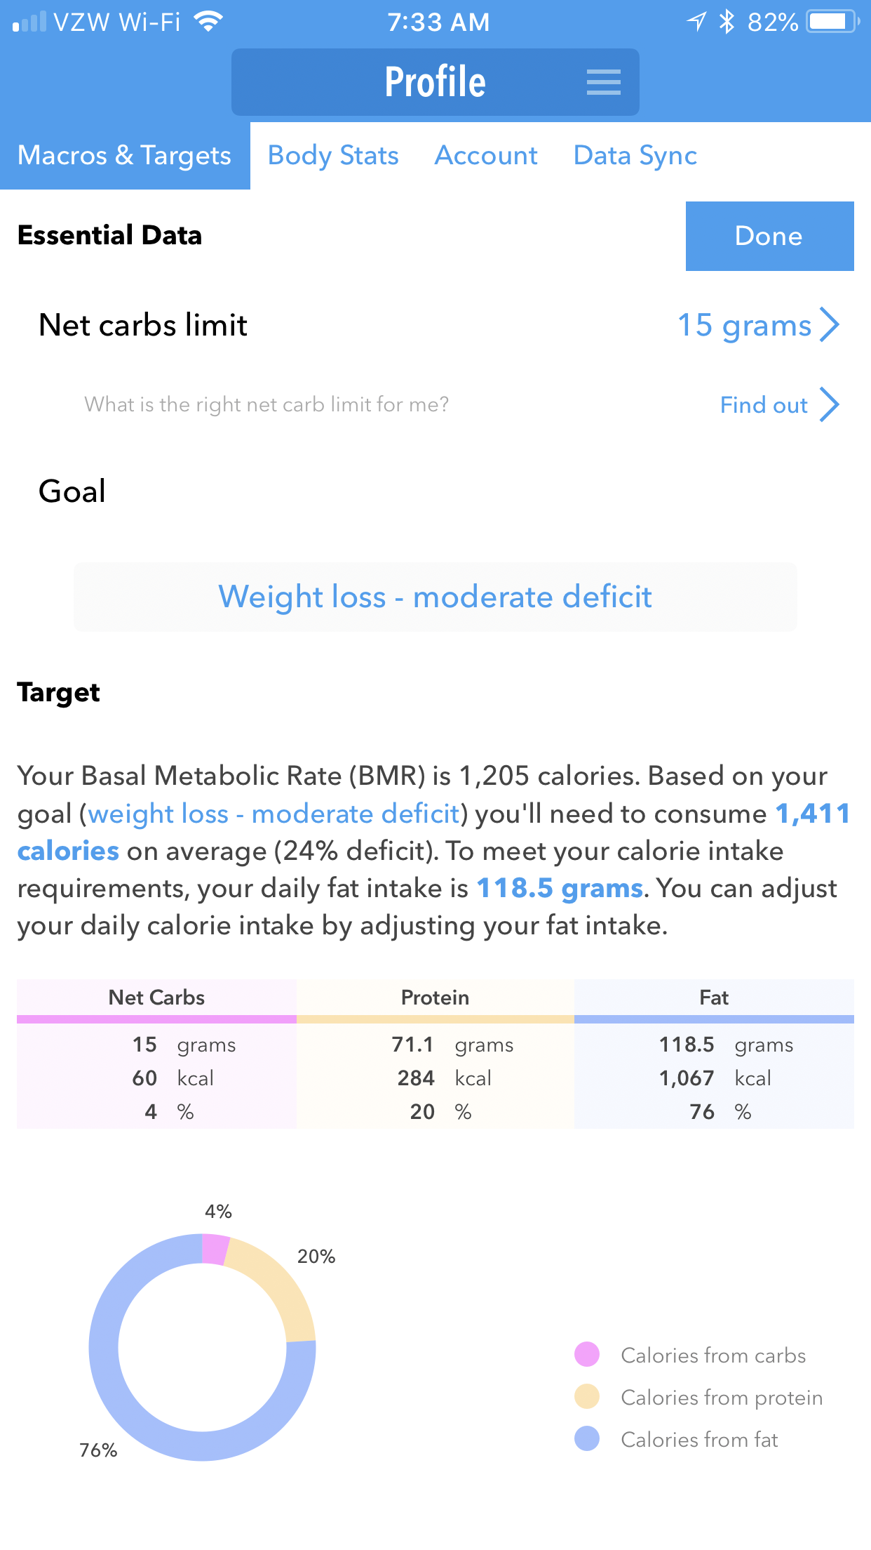The height and width of the screenshot is (1550, 871).
Task: Open the Find out chevron arrow
Action: (830, 404)
